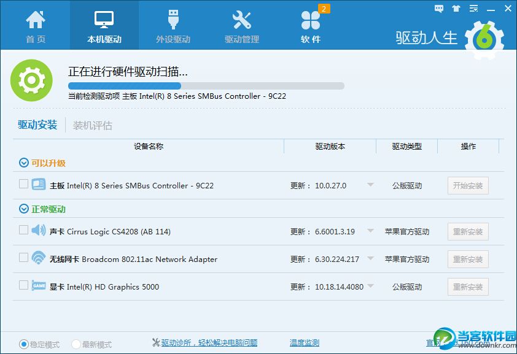This screenshot has width=517, height=354.
Task: Click the 驱动人生 6 gear logo
Action: pos(484,39)
